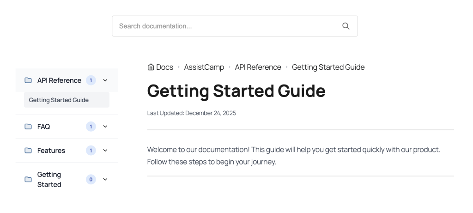Screen dimensions: 473x213
Task: Click the Getting Started folder icon
Action: tap(28, 180)
